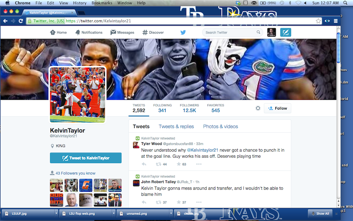Reload the page
This screenshot has height=221, width=353.
21,21
